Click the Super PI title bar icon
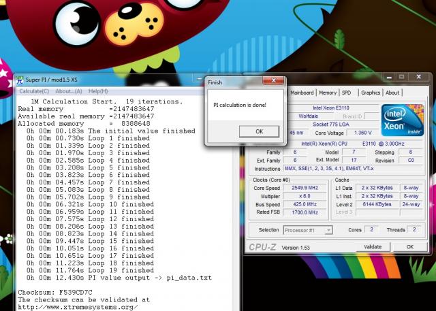 20,80
